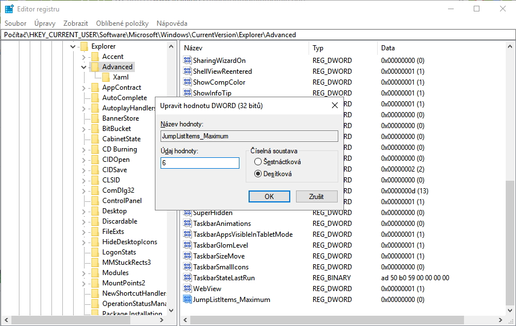Click the FileExts folder icon
The height and width of the screenshot is (326, 516).
point(95,232)
